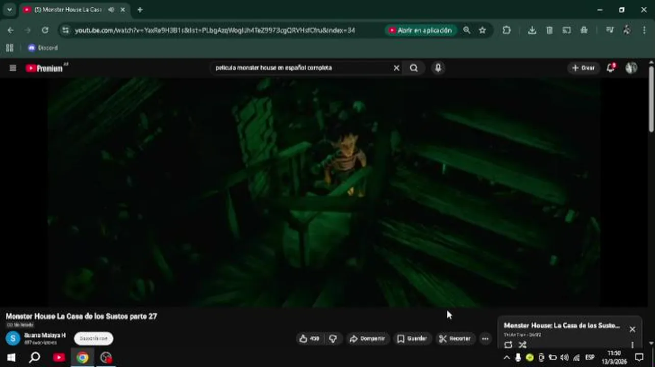The image size is (655, 367).
Task: Open the YouTube hamburger guide menu
Action: tap(13, 68)
